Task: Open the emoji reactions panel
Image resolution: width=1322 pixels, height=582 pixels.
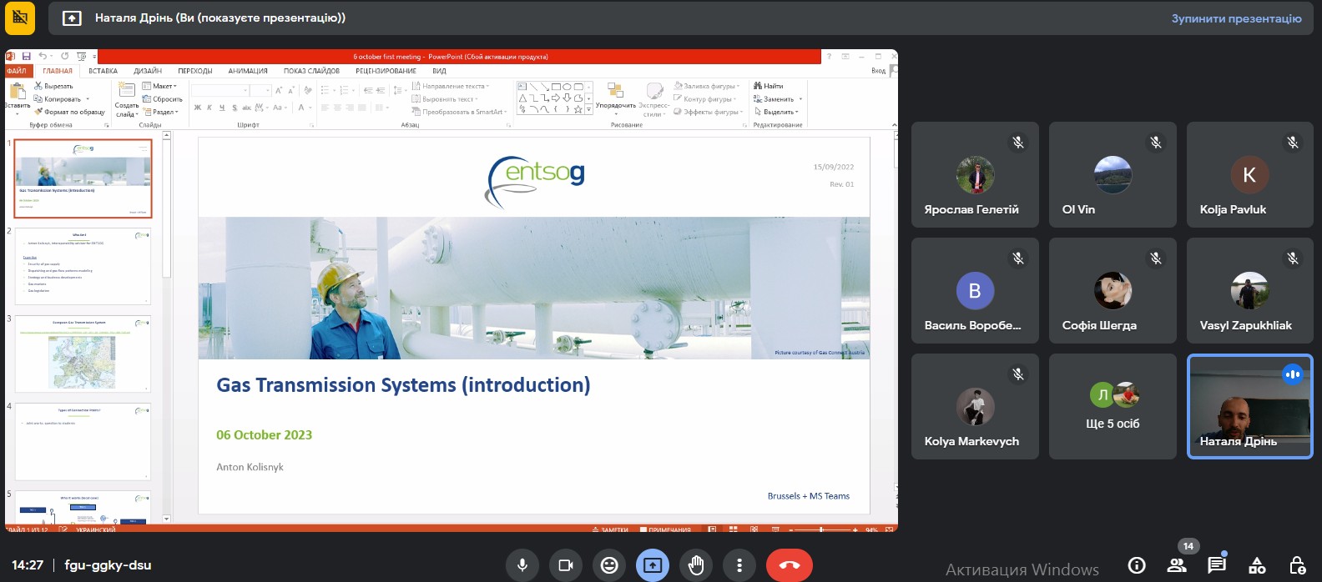Action: click(609, 565)
